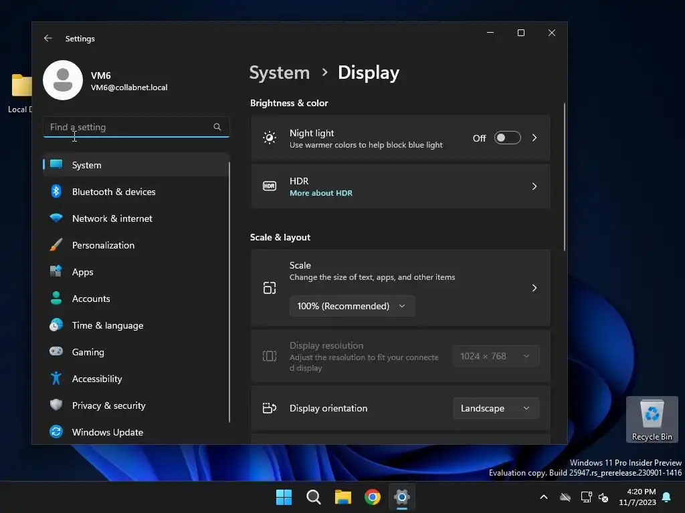
Task: Click inside the Find a setting box
Action: [136, 127]
